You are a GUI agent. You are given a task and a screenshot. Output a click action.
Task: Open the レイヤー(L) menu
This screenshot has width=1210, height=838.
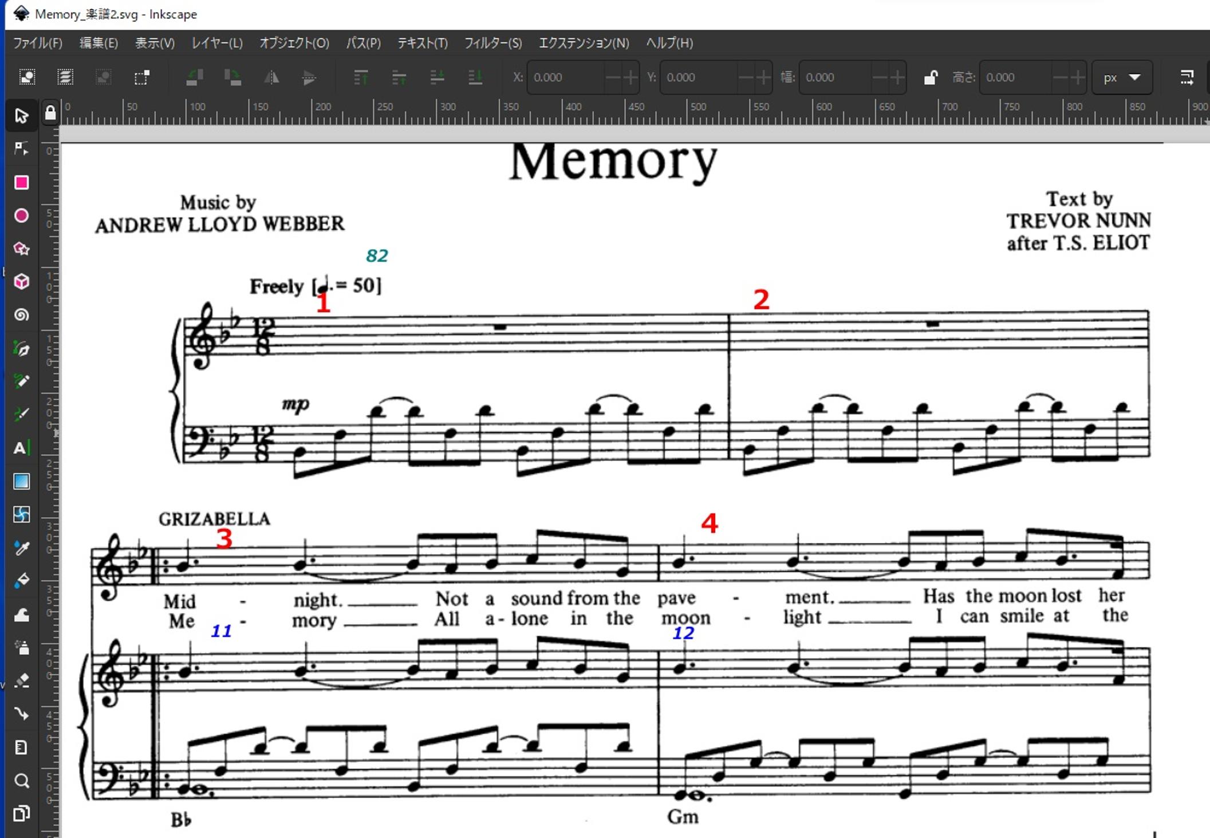coord(217,43)
